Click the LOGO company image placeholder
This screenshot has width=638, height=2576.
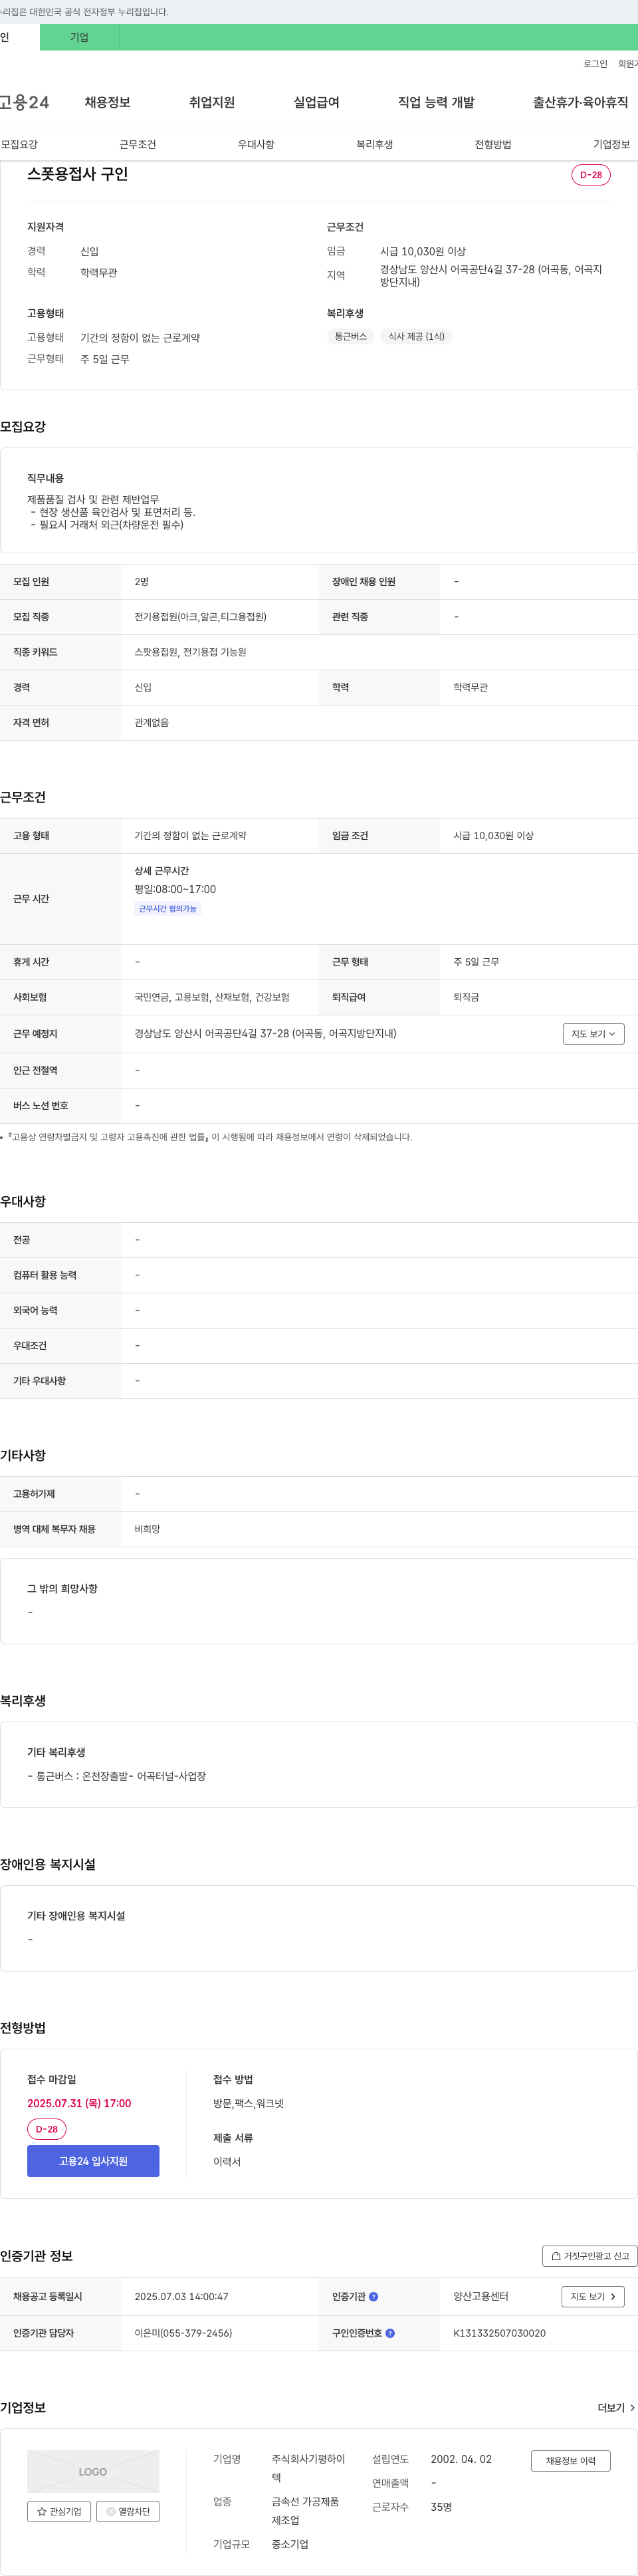(x=93, y=2471)
